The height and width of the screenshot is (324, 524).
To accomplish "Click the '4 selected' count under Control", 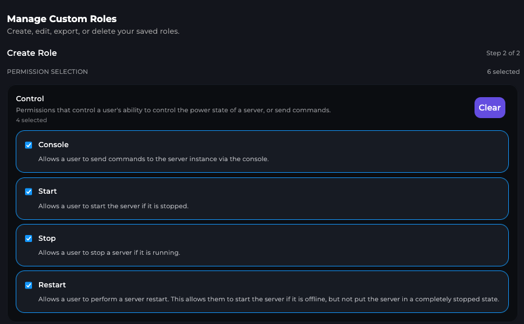I will tap(31, 120).
